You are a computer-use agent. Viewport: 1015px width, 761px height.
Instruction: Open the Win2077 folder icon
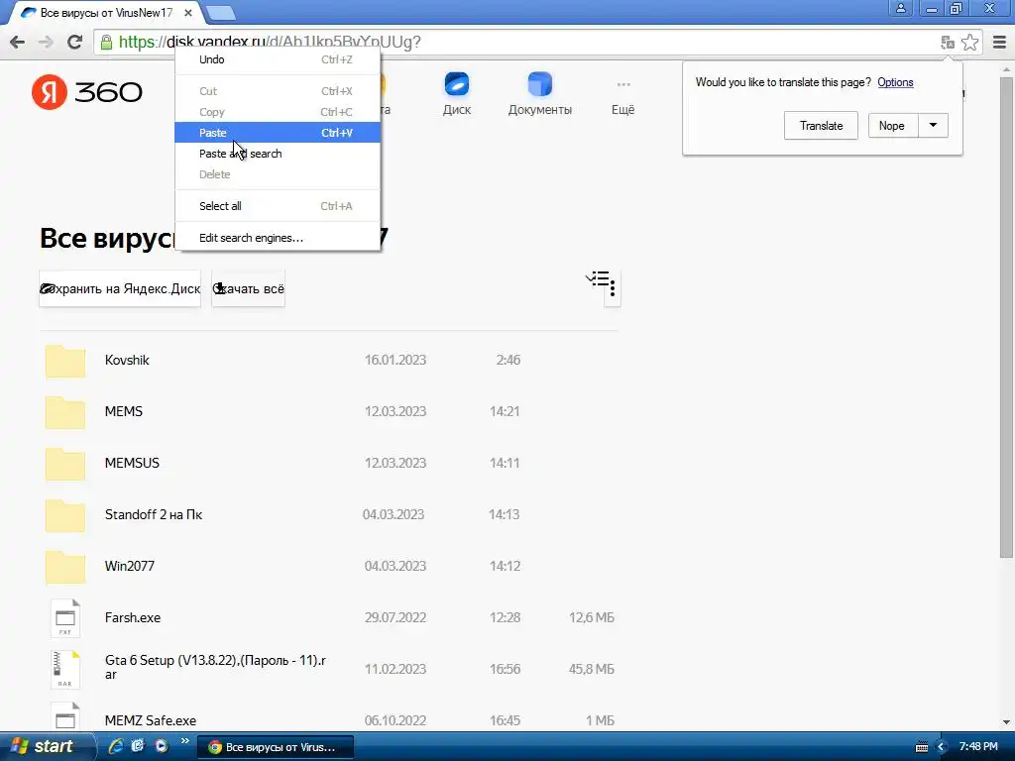65,567
